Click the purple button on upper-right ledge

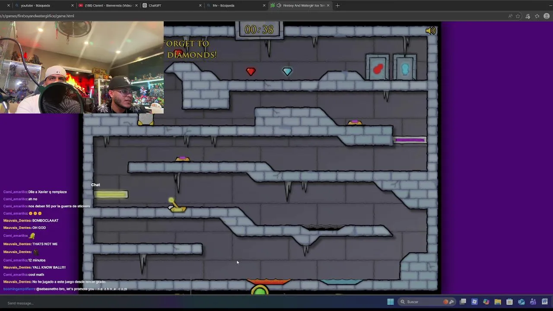(355, 123)
